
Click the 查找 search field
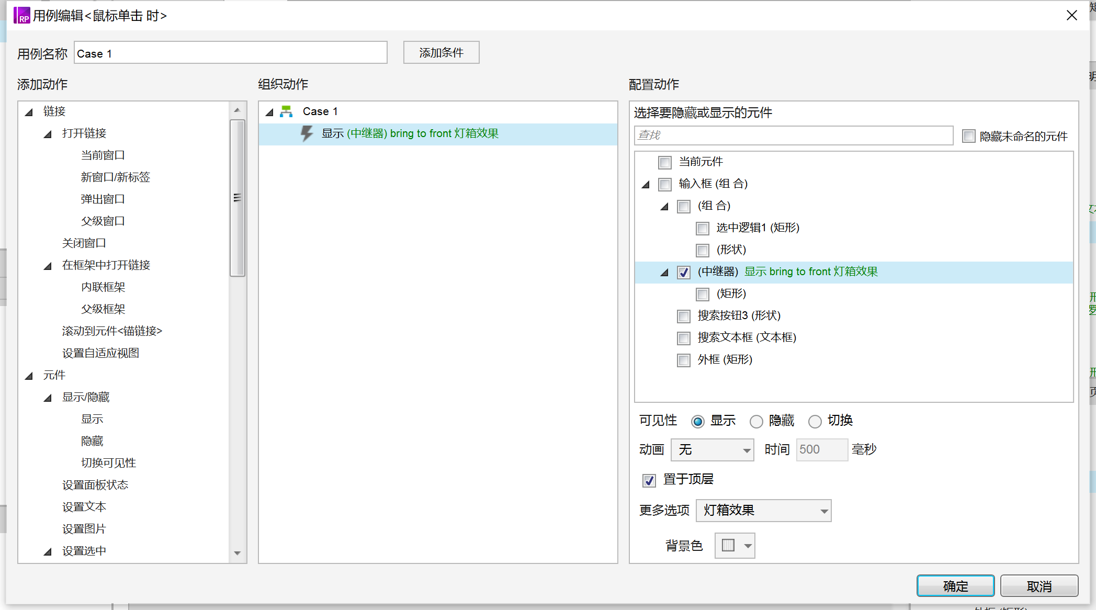point(794,135)
